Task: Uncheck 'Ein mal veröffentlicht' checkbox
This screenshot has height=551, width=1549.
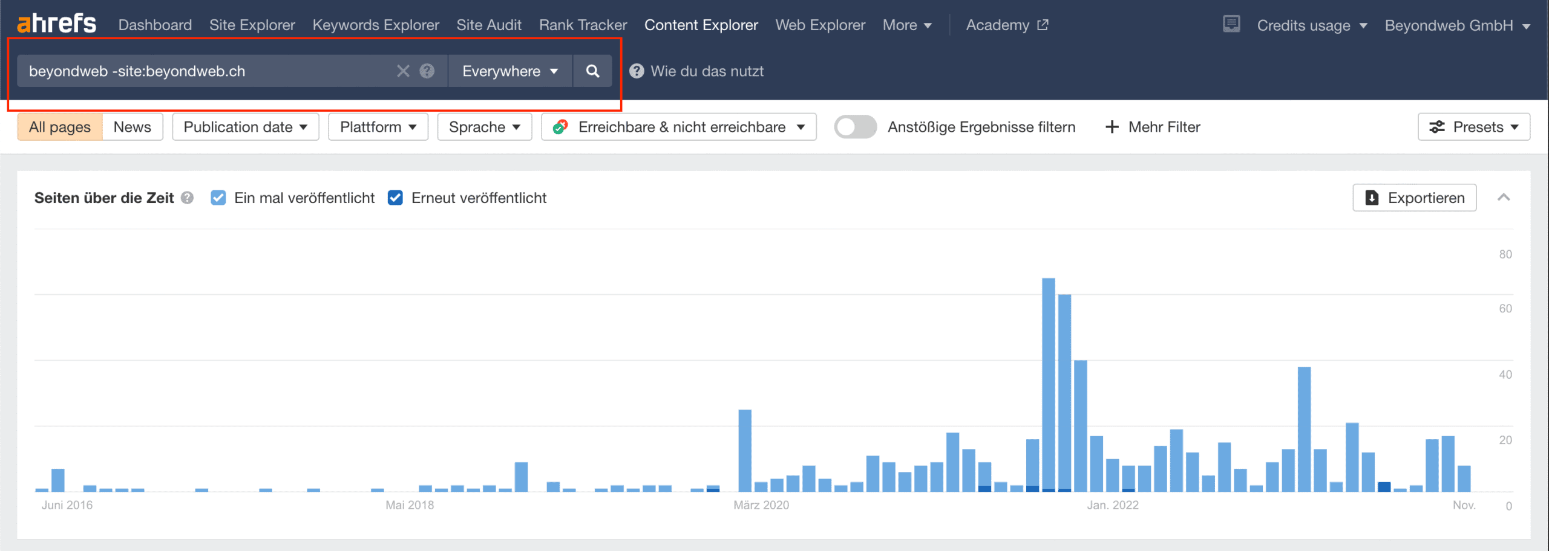Action: click(218, 198)
